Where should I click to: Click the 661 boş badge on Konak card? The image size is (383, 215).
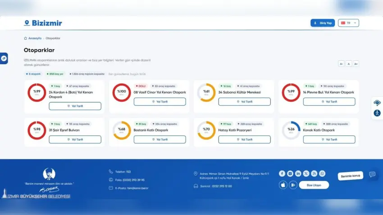311,124
